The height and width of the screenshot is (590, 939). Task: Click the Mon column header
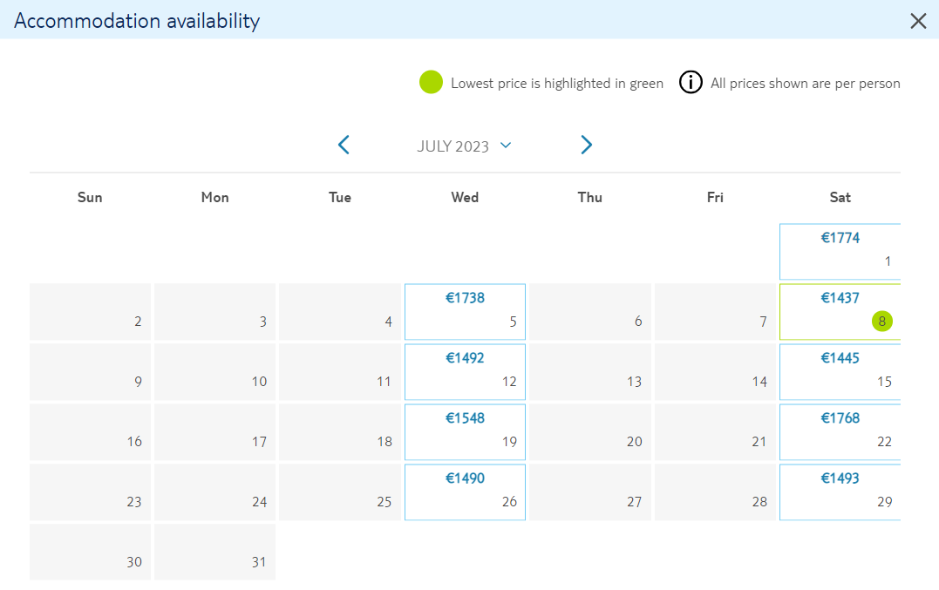pos(215,198)
